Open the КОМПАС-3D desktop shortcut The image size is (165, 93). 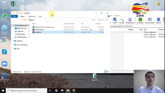tap(4, 78)
